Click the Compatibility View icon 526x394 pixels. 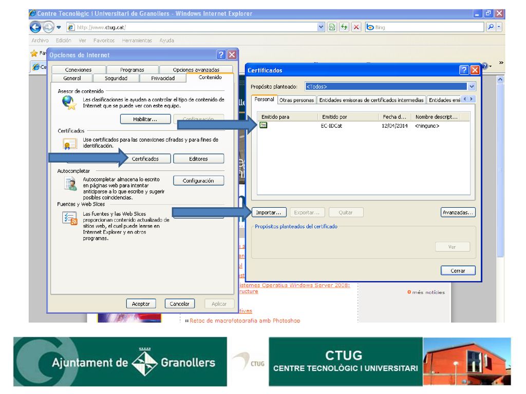pyautogui.click(x=332, y=27)
